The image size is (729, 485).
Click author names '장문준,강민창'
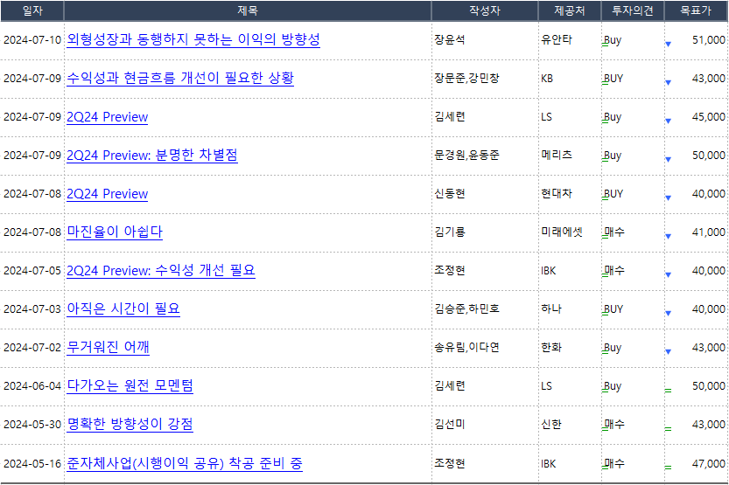pyautogui.click(x=466, y=78)
